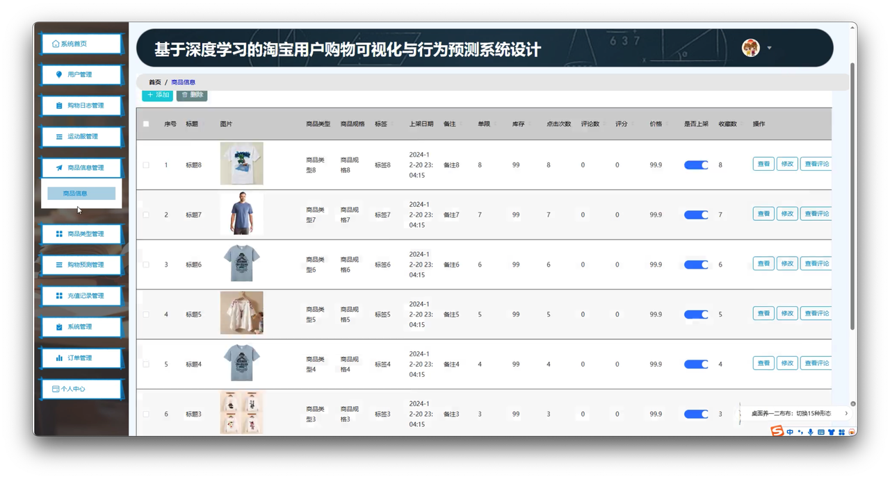This screenshot has width=890, height=479.
Task: Select the 商品信息 submenu item
Action: [81, 194]
